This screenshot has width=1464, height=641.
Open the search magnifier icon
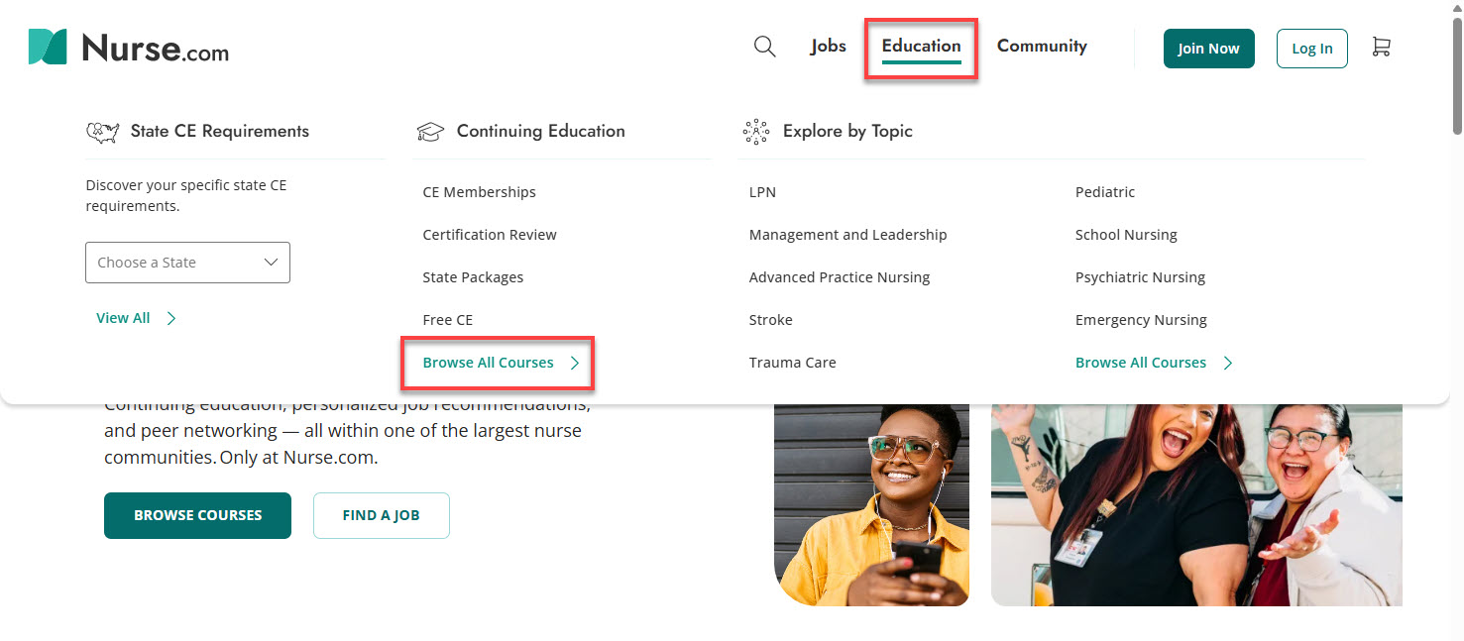764,46
